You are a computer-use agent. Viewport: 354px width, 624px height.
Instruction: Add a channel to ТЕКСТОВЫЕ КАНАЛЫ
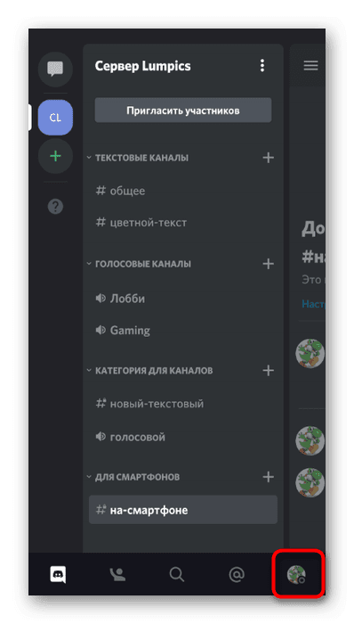pyautogui.click(x=269, y=158)
